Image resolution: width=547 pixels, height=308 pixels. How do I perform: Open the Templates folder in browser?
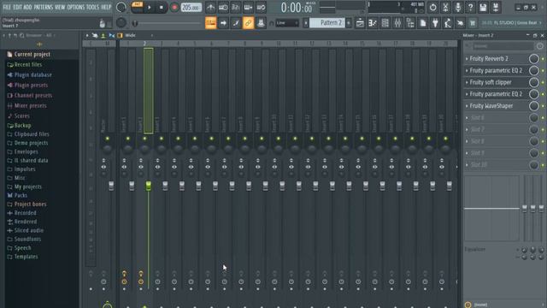coord(26,257)
